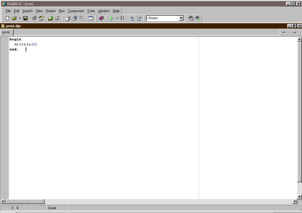Open the Help contents book icon

point(101,18)
